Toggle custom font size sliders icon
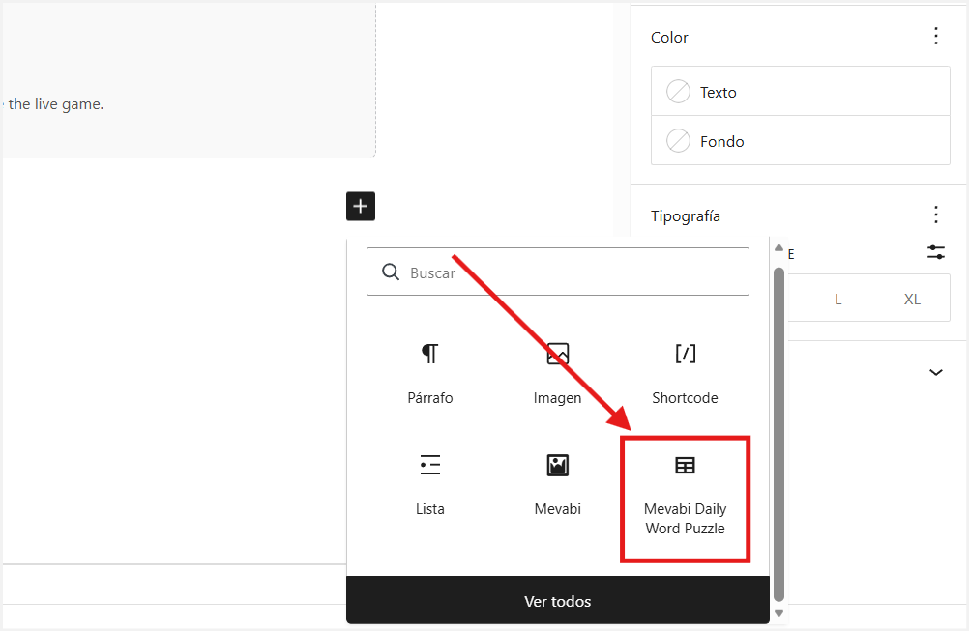This screenshot has height=631, width=969. [935, 252]
